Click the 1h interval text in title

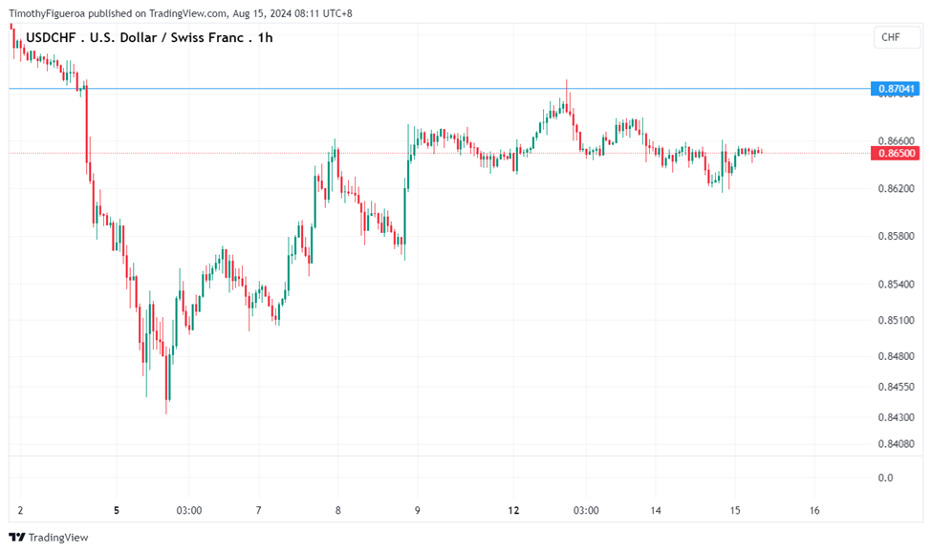[266, 37]
